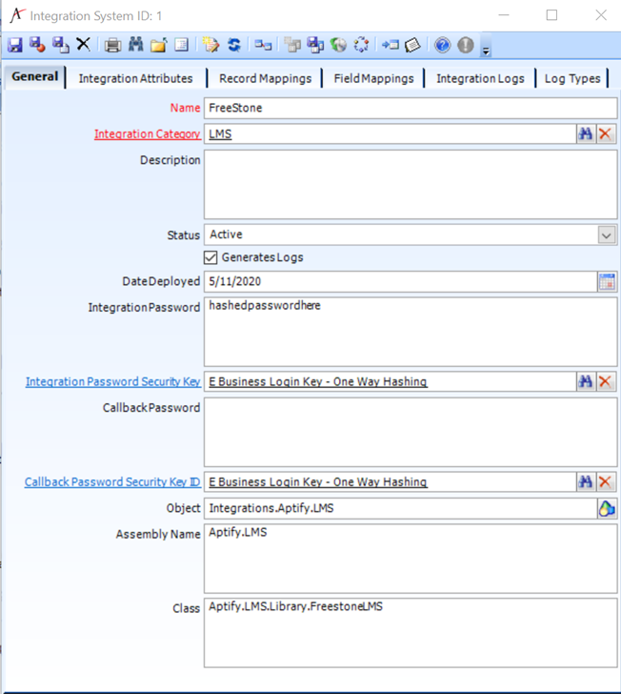This screenshot has width=621, height=694.
Task: Select the General tab
Action: click(x=35, y=76)
